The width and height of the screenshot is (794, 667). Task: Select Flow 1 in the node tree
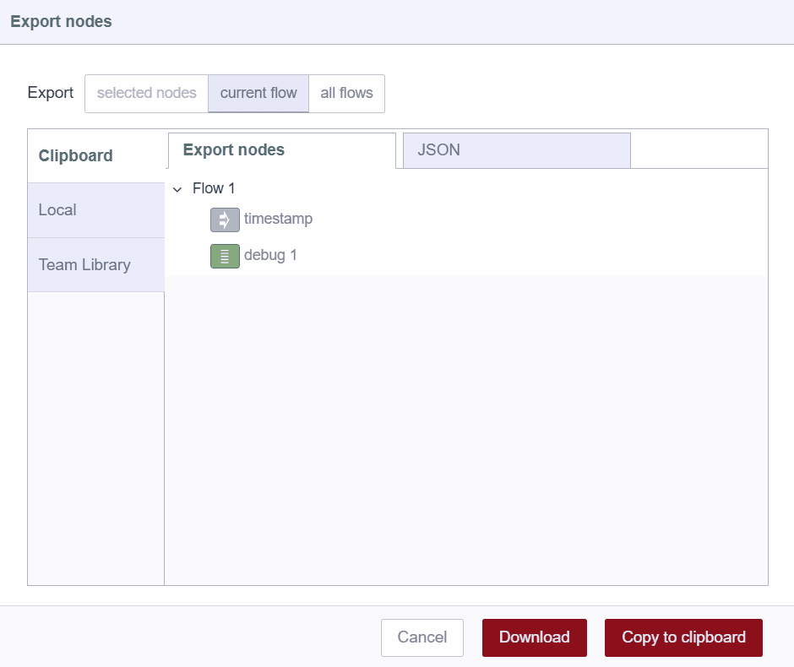point(215,188)
